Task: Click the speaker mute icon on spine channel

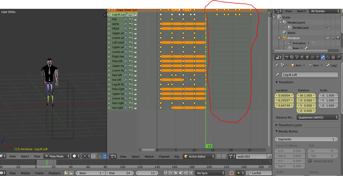Action: pos(130,24)
